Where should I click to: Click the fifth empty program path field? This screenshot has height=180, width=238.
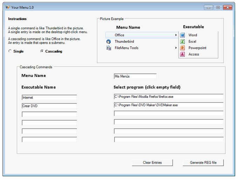(x=169, y=131)
